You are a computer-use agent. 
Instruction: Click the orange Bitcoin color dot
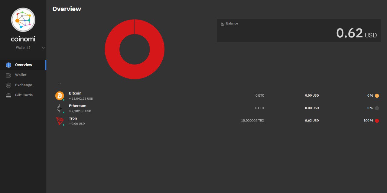pos(377,96)
